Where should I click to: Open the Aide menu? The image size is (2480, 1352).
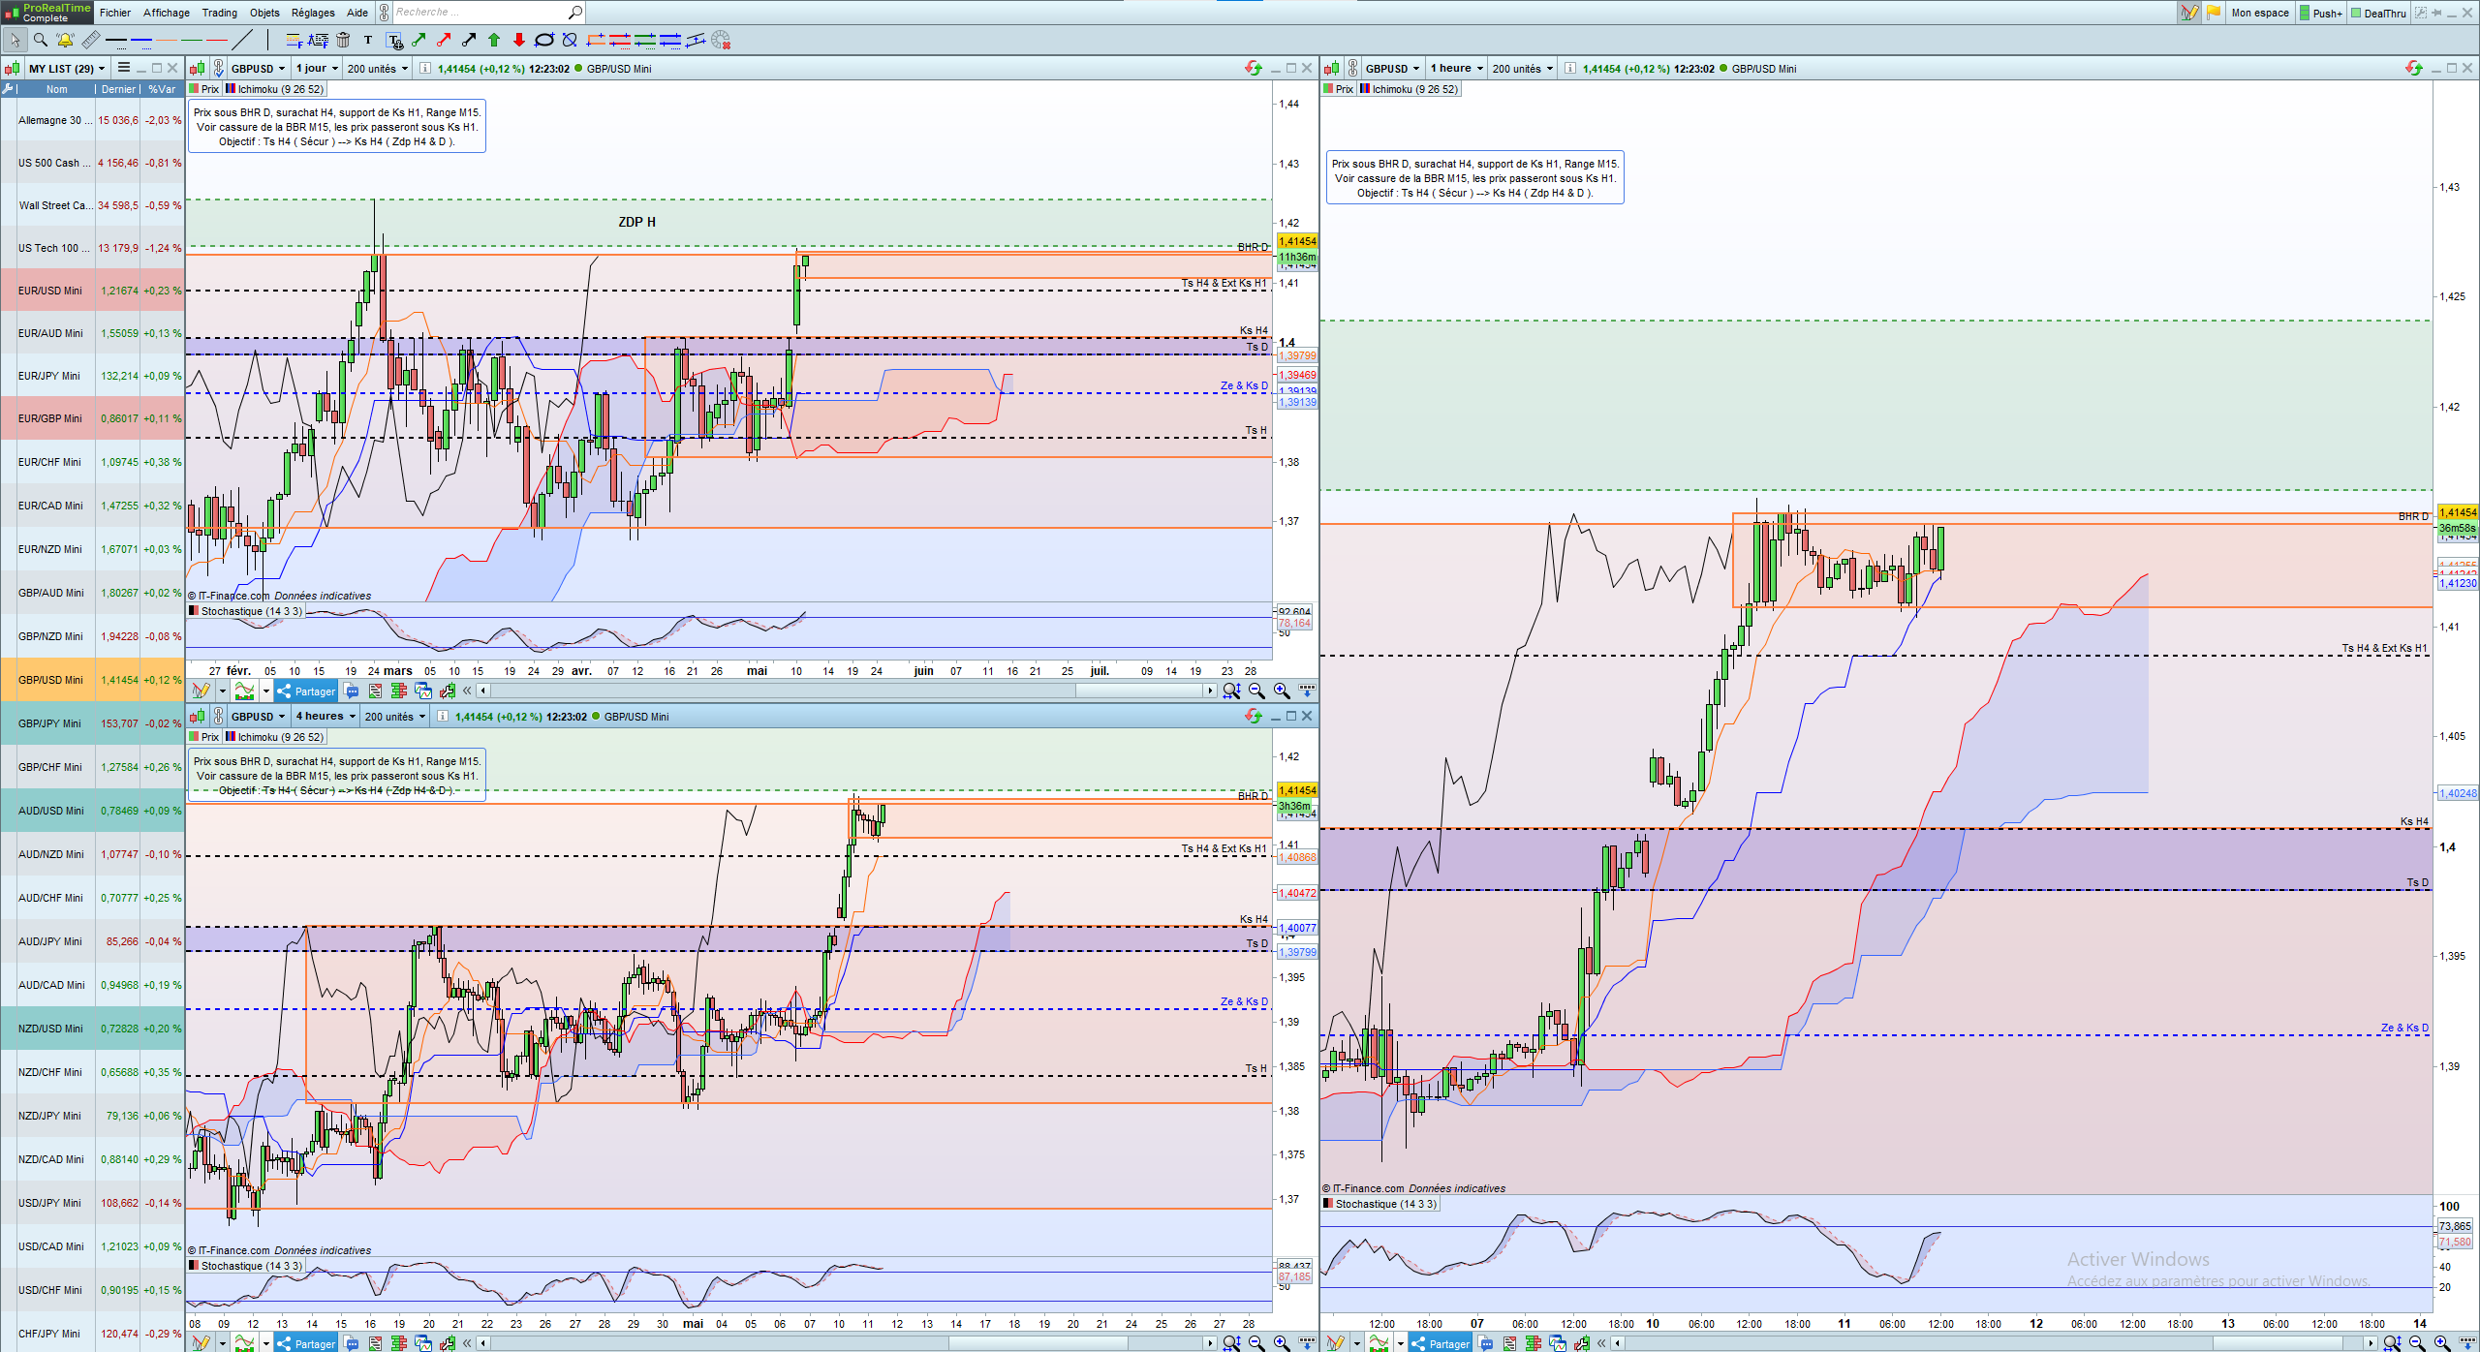(x=357, y=13)
